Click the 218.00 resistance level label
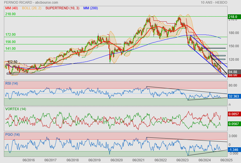The image size is (241, 163). (x=10, y=14)
